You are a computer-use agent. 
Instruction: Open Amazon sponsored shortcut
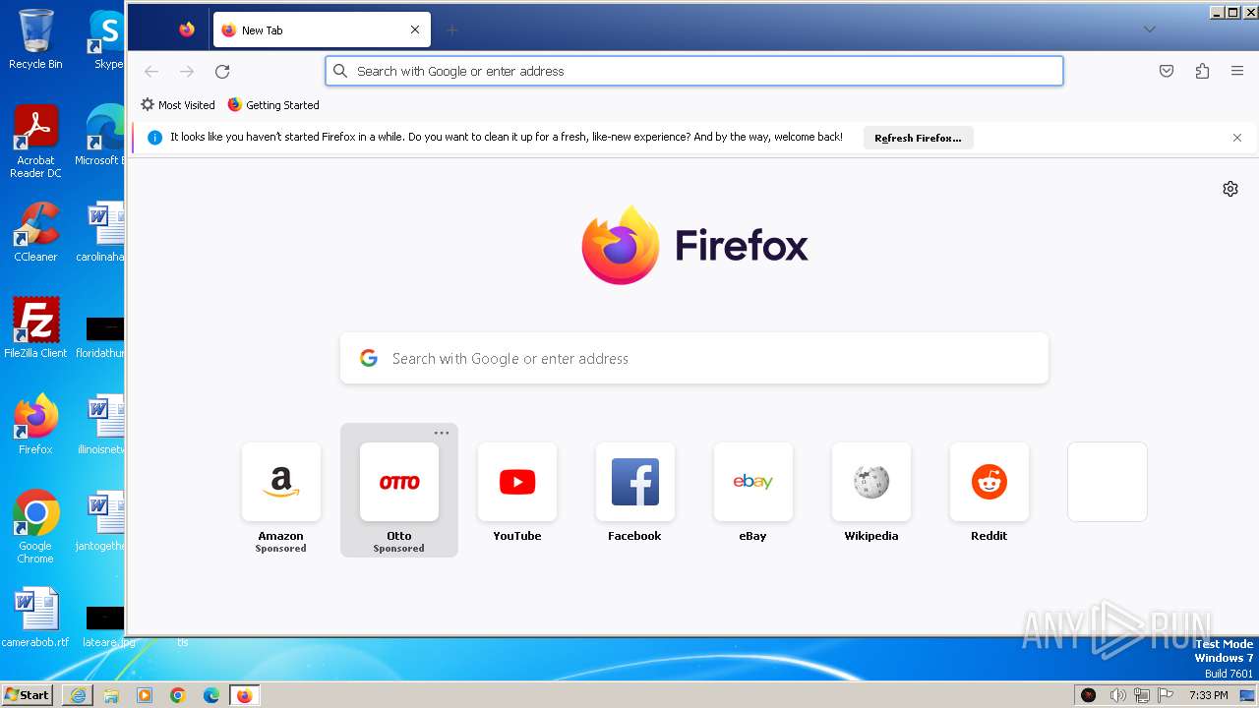pos(281,490)
